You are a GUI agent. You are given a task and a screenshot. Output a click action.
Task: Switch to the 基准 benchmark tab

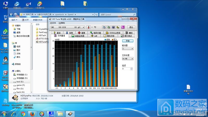coord(57,33)
